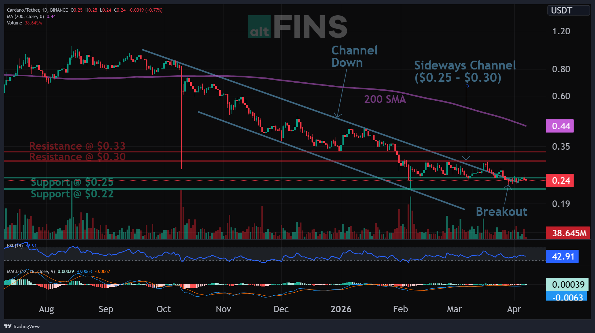Viewport: 595px width, 333px height.
Task: Select the Cardano/Tether symbol legend
Action: click(x=37, y=10)
